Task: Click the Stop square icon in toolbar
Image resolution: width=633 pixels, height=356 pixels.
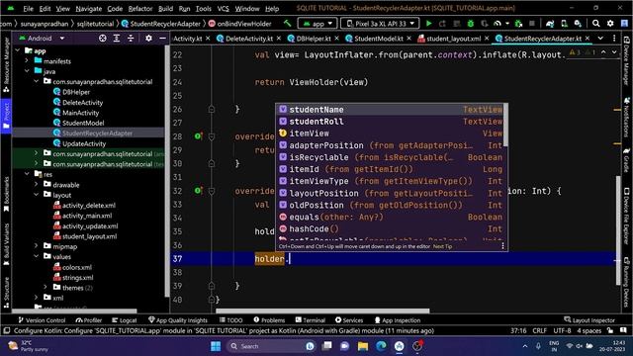Action: point(532,24)
